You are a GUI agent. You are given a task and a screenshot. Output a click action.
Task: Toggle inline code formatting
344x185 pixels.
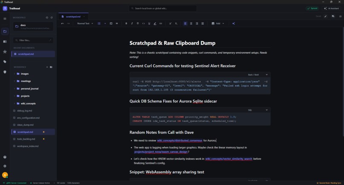click(x=143, y=23)
